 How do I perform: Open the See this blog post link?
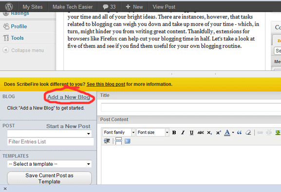click(x=106, y=84)
